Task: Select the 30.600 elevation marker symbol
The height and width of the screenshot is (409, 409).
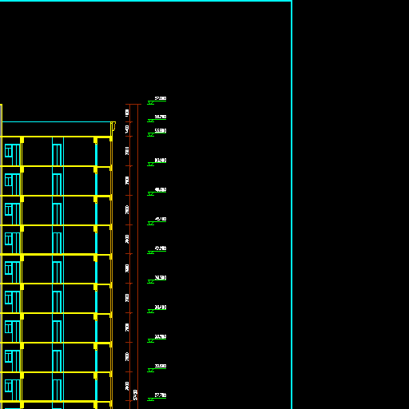Action: [151, 370]
